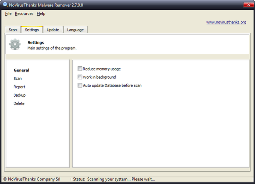Screen dimensions: 255x184
Task: Switch to the Scan tab
Action: [x=13, y=30]
